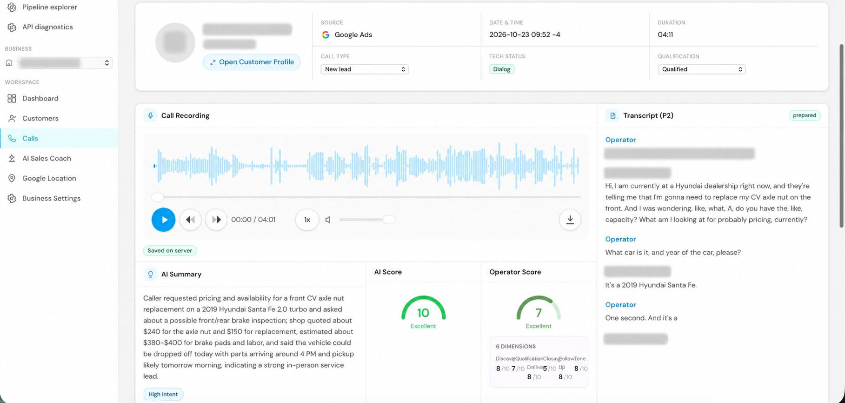Click the AI Sales Coach star icon
Screen dimensions: 845x403
click(x=12, y=158)
